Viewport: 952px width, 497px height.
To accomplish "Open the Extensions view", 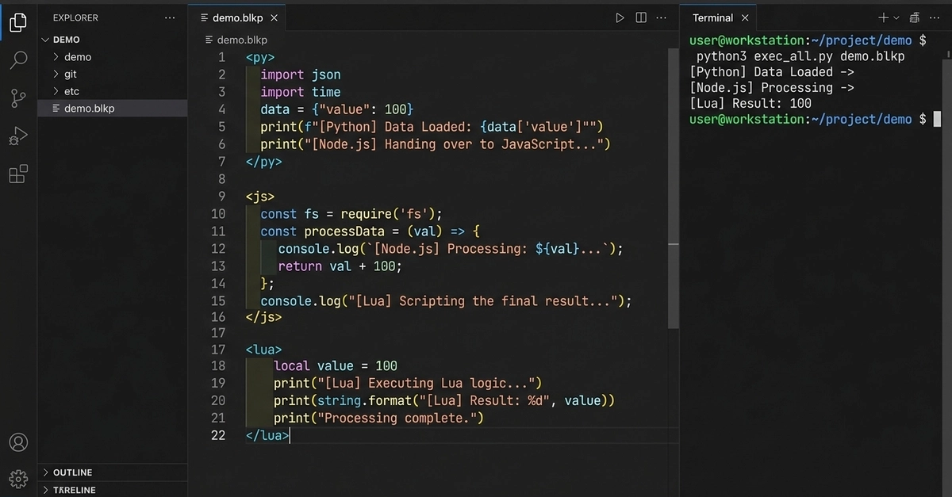I will (x=18, y=174).
